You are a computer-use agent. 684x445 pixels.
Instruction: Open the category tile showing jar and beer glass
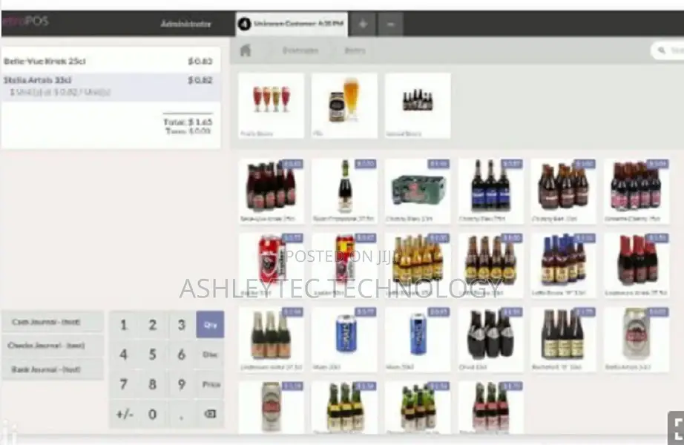tap(344, 105)
